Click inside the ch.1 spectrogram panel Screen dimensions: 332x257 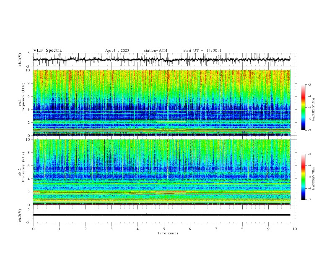pyautogui.click(x=161, y=102)
